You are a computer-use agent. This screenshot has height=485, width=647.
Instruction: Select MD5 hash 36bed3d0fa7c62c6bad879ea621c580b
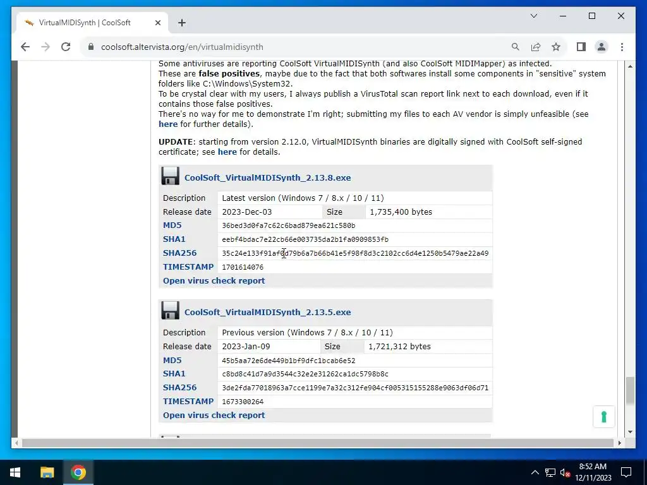288,225
